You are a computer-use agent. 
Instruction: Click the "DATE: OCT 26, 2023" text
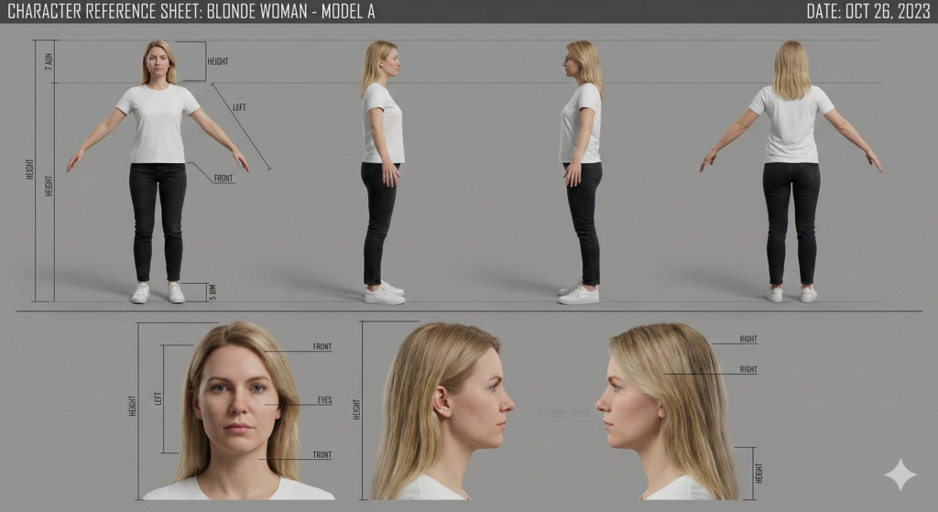coord(868,11)
